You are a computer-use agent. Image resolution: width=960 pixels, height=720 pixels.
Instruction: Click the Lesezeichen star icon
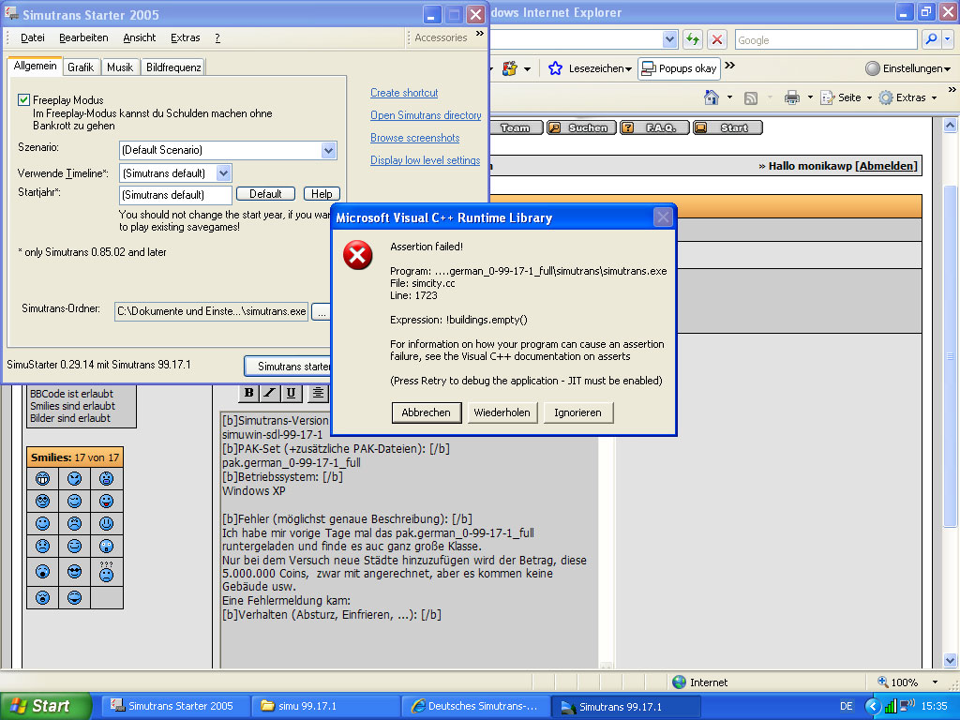click(555, 68)
